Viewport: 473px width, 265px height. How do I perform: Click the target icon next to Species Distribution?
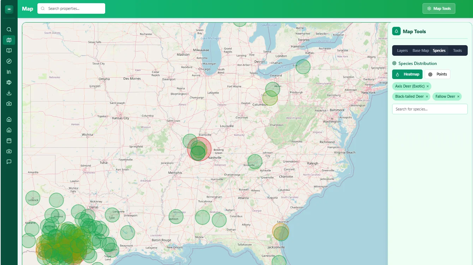click(x=394, y=64)
